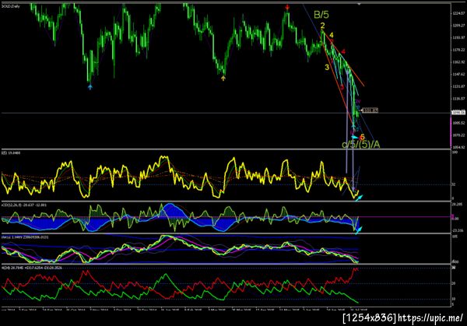Viewport: 467px width, 326px height.
Task: Click the price tag beside the latest candles
Action: pyautogui.click(x=370, y=110)
